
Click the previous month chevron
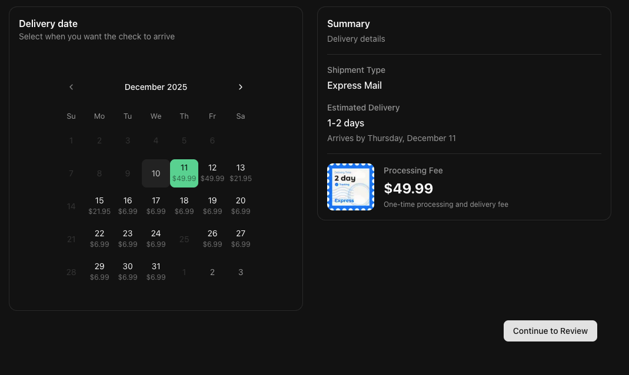[71, 87]
